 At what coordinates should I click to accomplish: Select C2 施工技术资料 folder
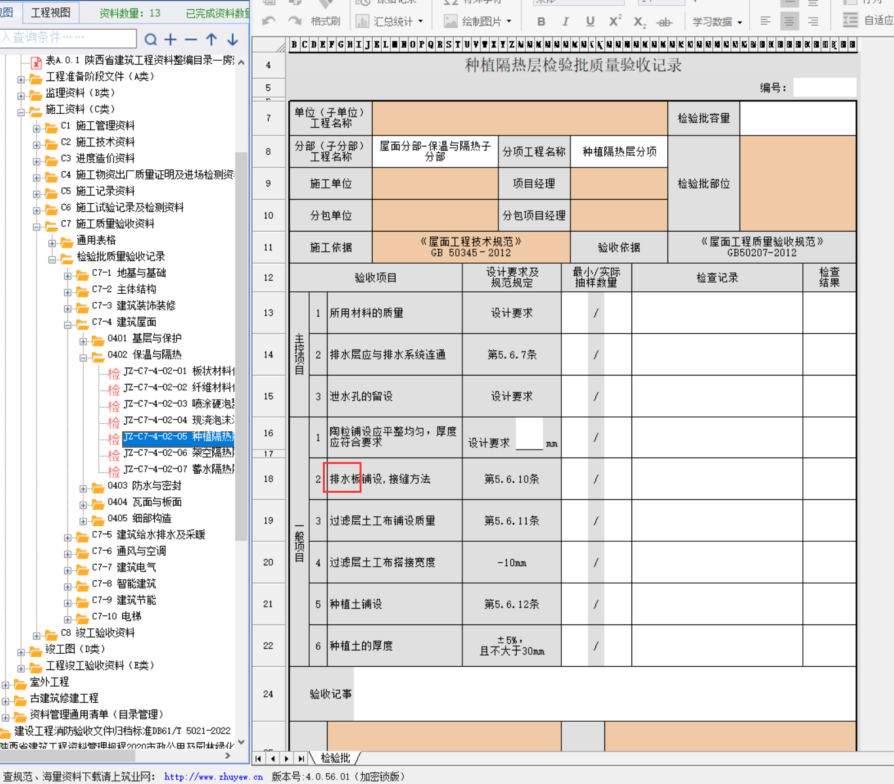[x=98, y=142]
